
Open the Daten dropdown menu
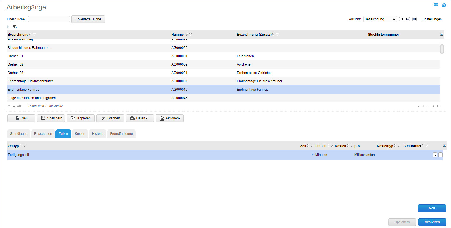pos(140,118)
